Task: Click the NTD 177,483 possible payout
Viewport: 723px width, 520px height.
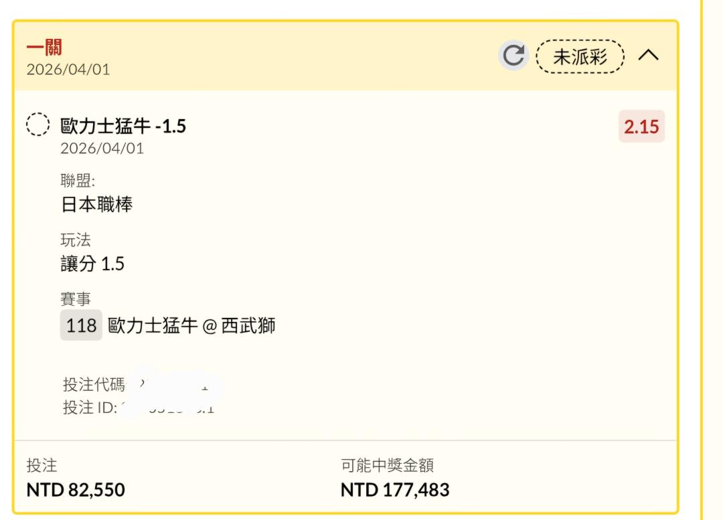Action: [395, 490]
